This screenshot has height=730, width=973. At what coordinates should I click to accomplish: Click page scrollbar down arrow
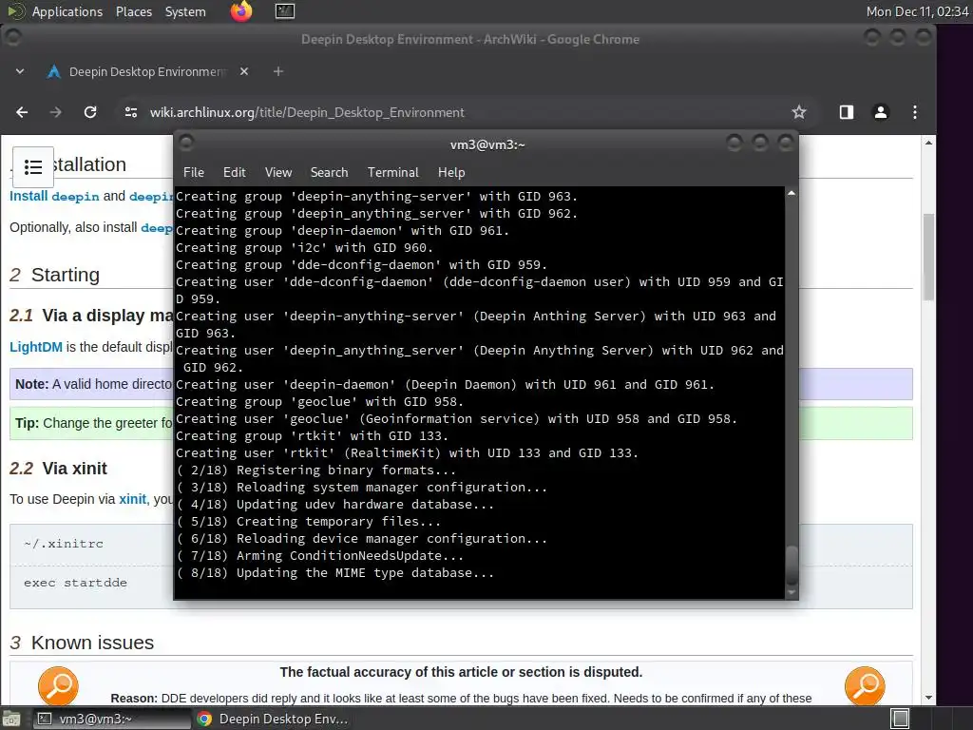tap(928, 698)
